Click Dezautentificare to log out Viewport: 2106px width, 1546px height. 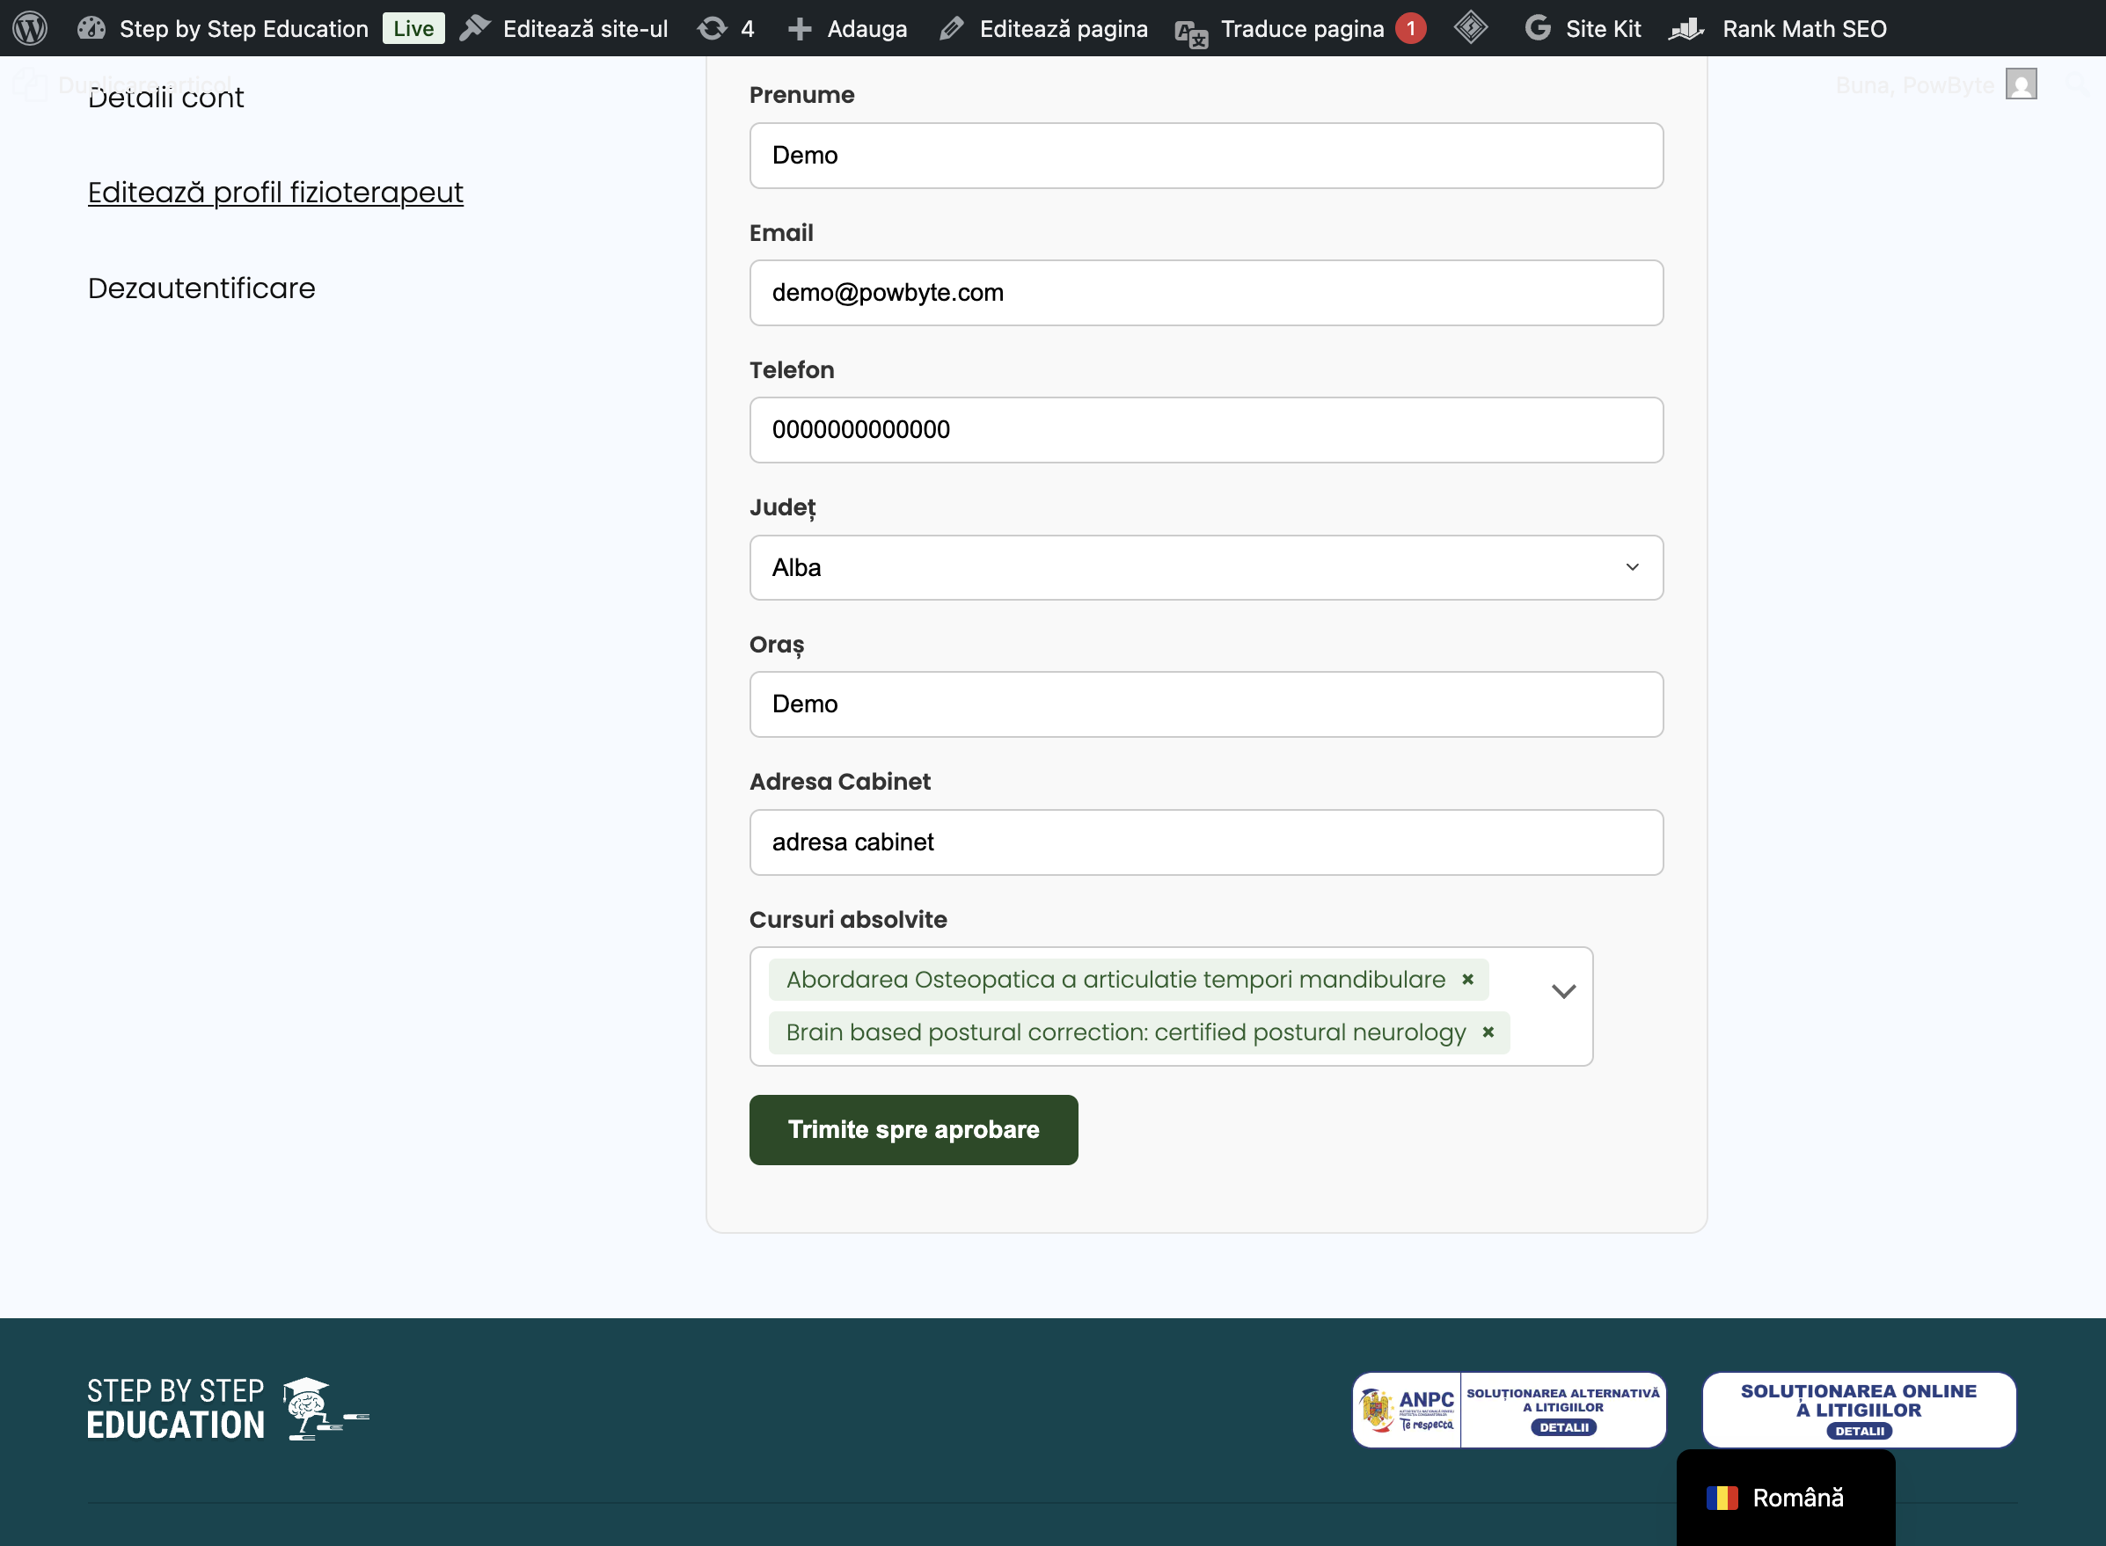click(x=201, y=288)
